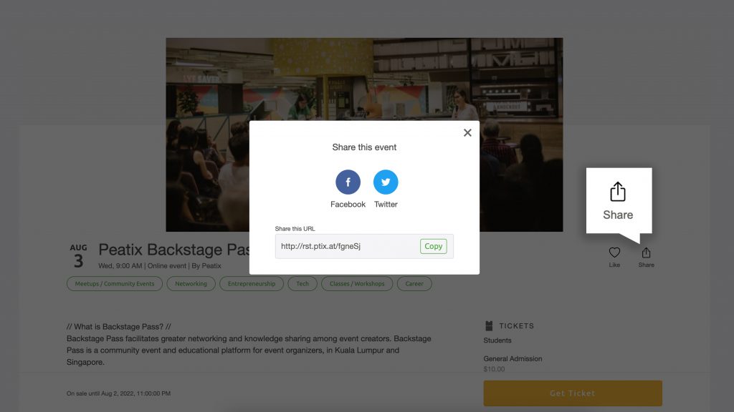Screen dimensions: 734x412
Task: Copy the share URL
Action: 434,246
